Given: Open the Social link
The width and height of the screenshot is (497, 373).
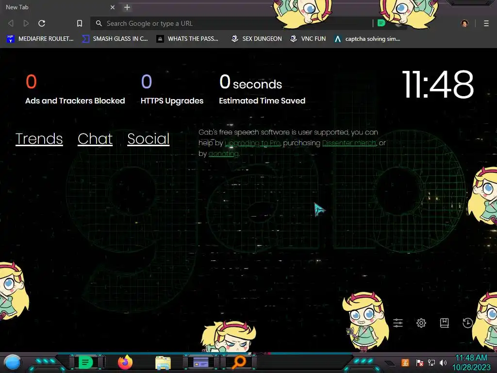Looking at the screenshot, I should (149, 139).
